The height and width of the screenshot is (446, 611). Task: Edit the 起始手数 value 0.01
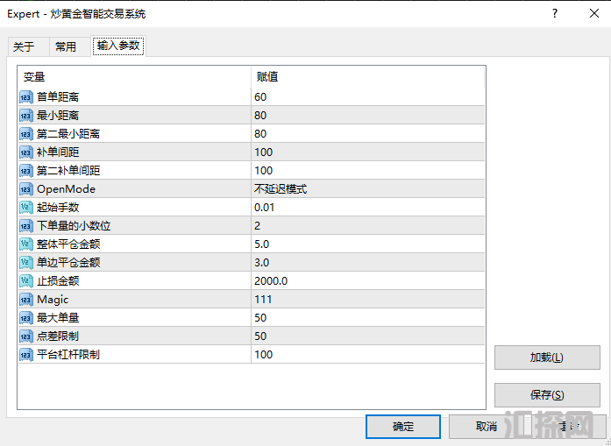368,208
